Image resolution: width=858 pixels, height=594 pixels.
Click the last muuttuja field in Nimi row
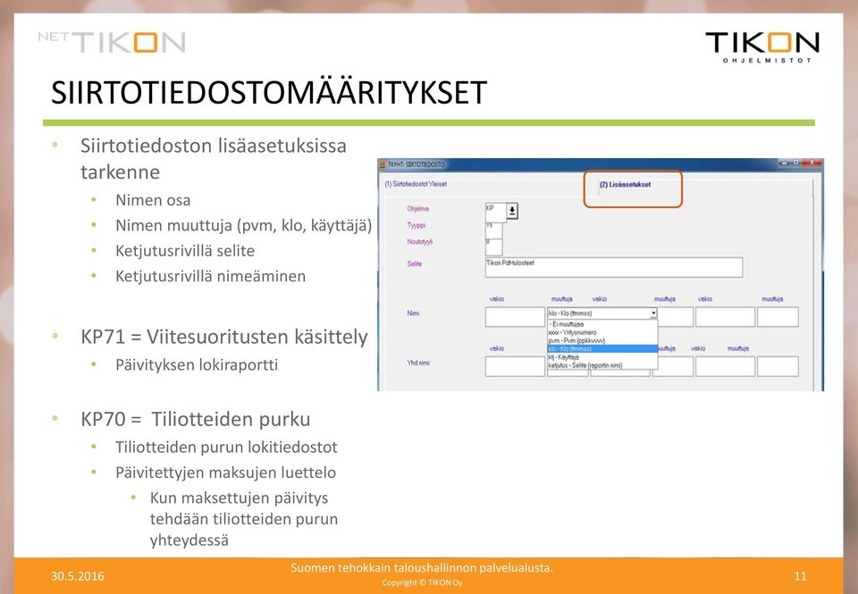pos(778,317)
